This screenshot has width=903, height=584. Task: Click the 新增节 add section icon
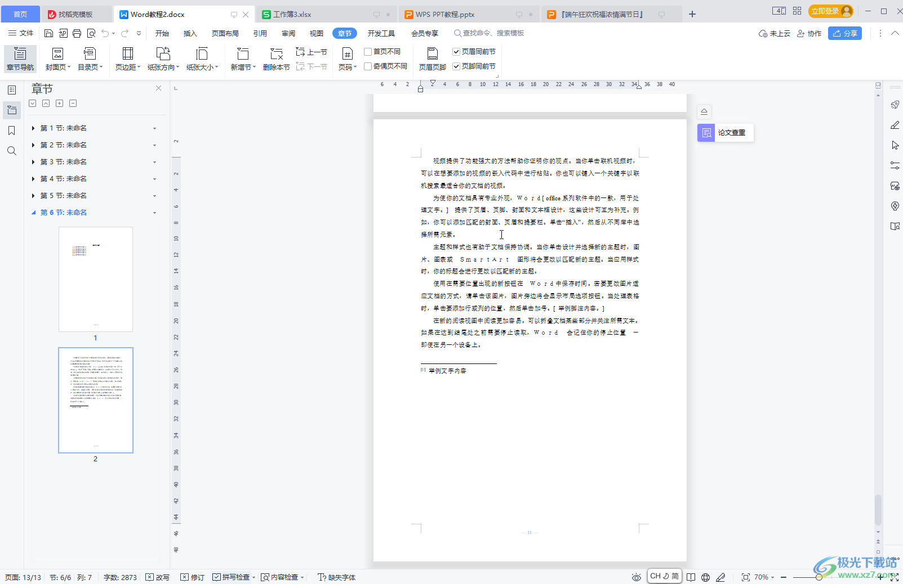pyautogui.click(x=243, y=59)
